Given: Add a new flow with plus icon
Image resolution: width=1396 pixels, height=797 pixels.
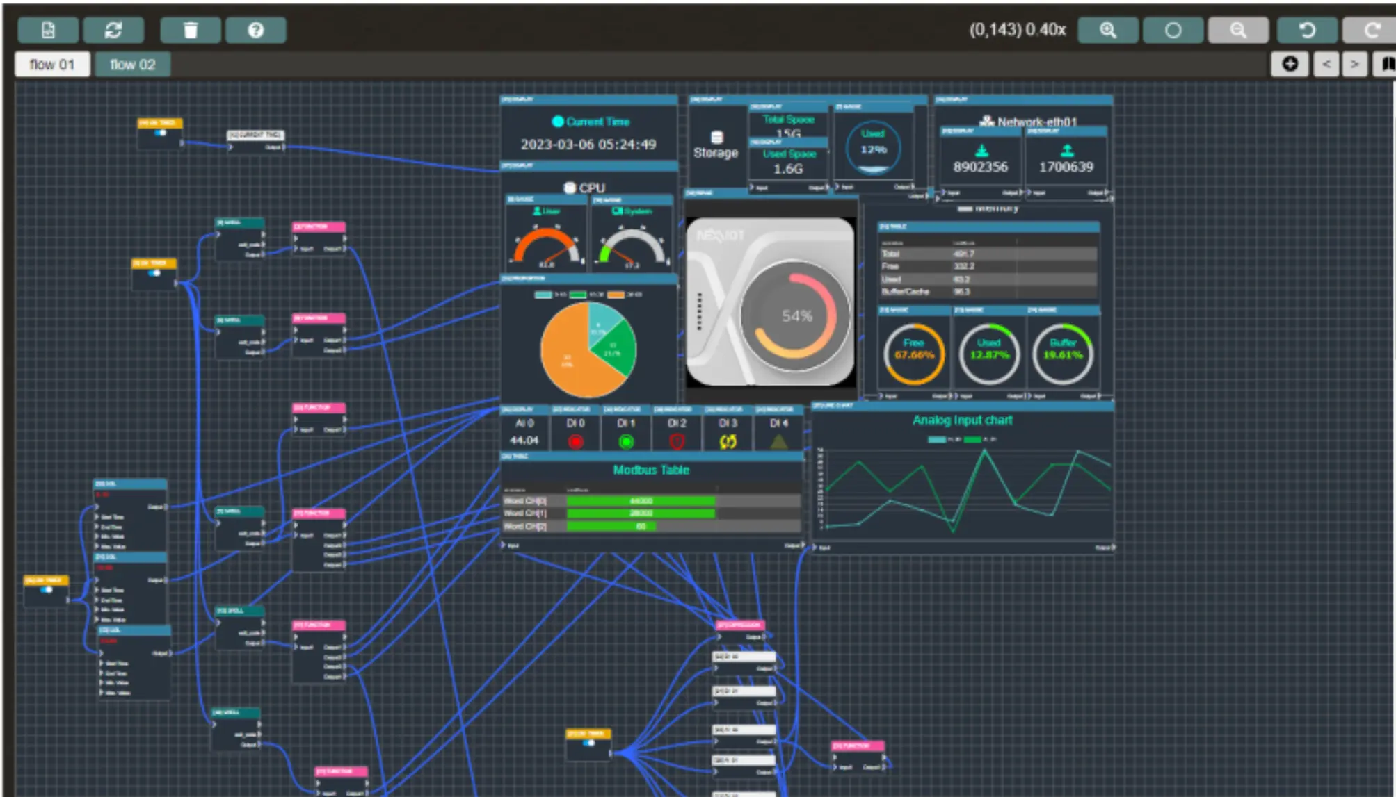Looking at the screenshot, I should (1290, 64).
